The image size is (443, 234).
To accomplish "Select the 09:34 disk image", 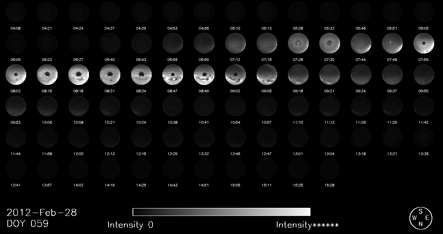I will [361, 75].
